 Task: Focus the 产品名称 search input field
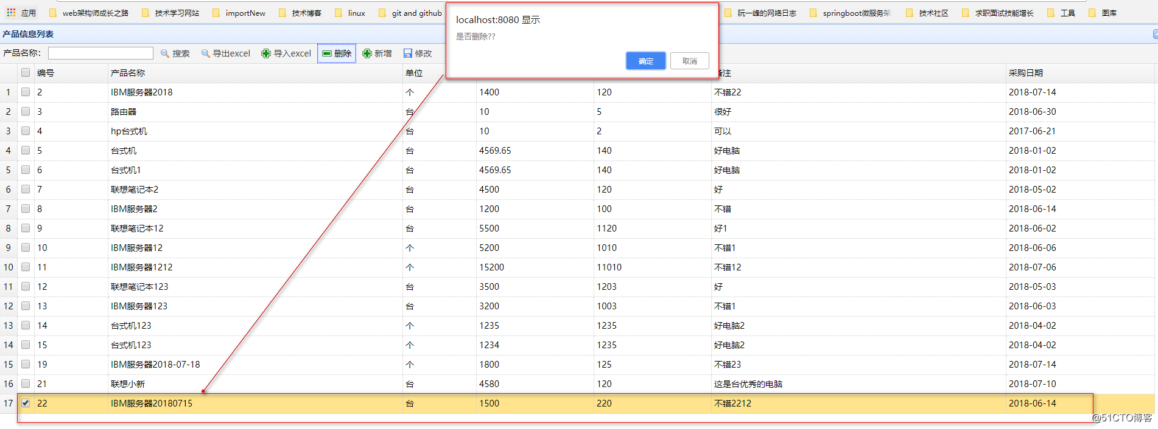pos(100,53)
